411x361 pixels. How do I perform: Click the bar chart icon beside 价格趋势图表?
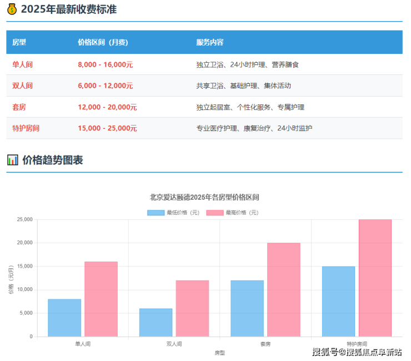(x=12, y=161)
